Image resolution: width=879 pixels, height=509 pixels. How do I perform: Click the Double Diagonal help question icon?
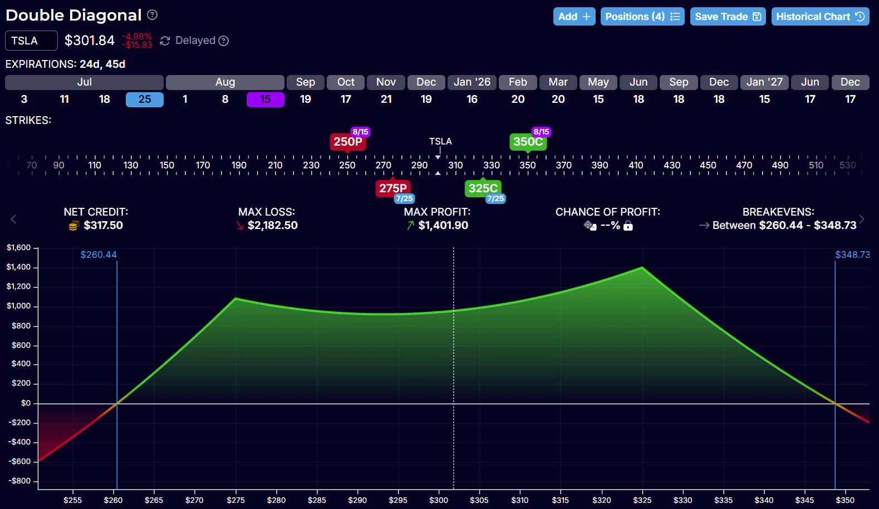(x=152, y=15)
